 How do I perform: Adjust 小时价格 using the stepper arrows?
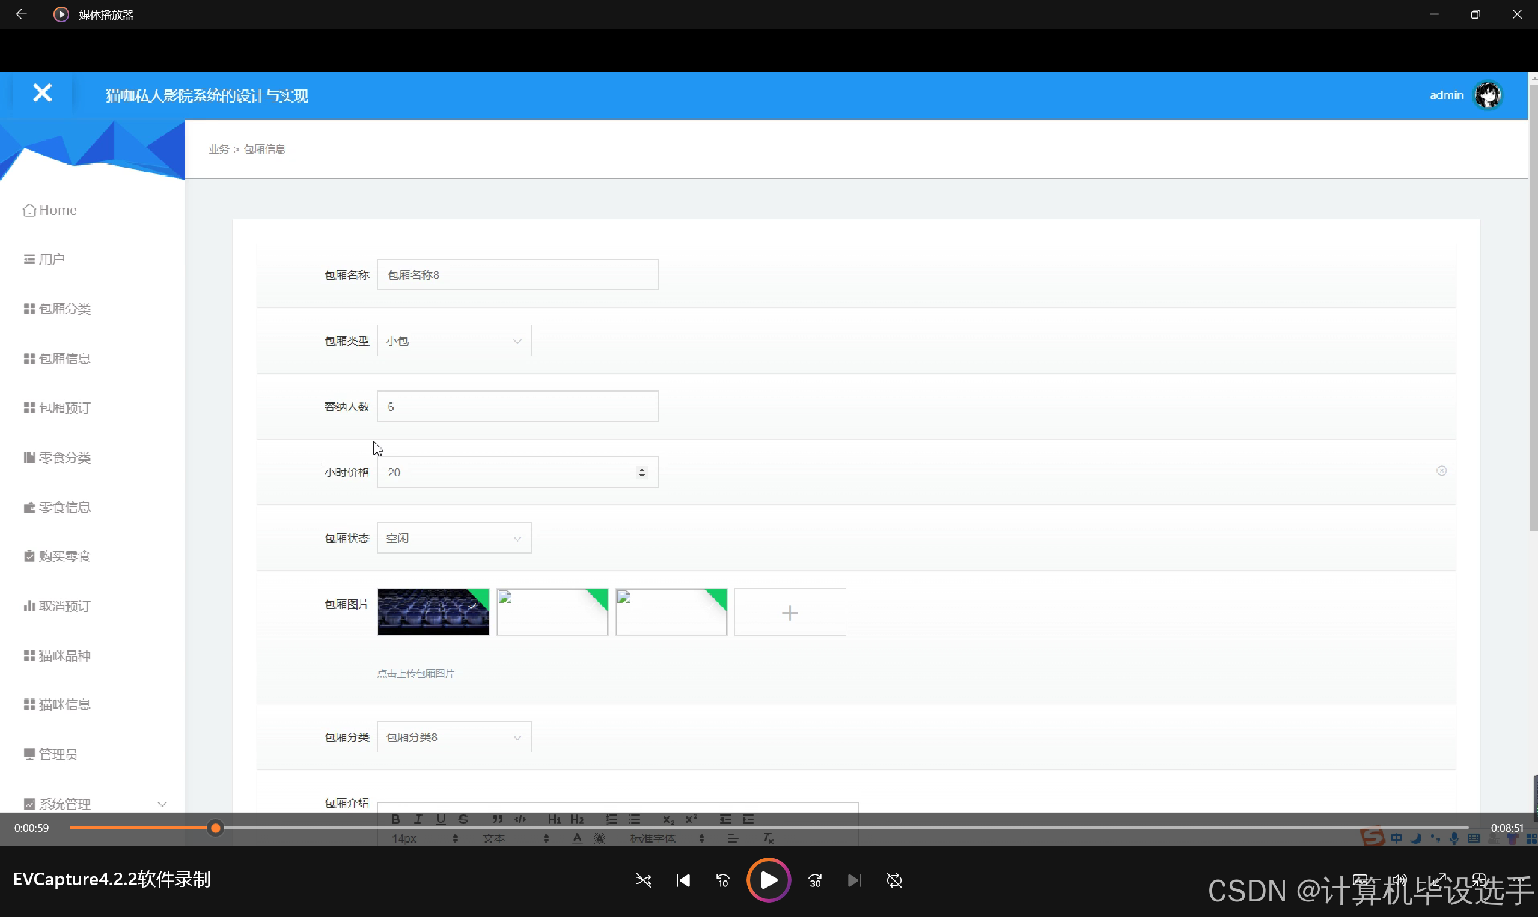(x=642, y=473)
